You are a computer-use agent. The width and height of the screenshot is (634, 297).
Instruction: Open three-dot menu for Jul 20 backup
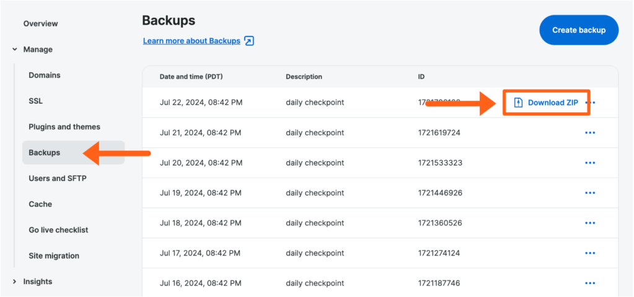pos(589,163)
